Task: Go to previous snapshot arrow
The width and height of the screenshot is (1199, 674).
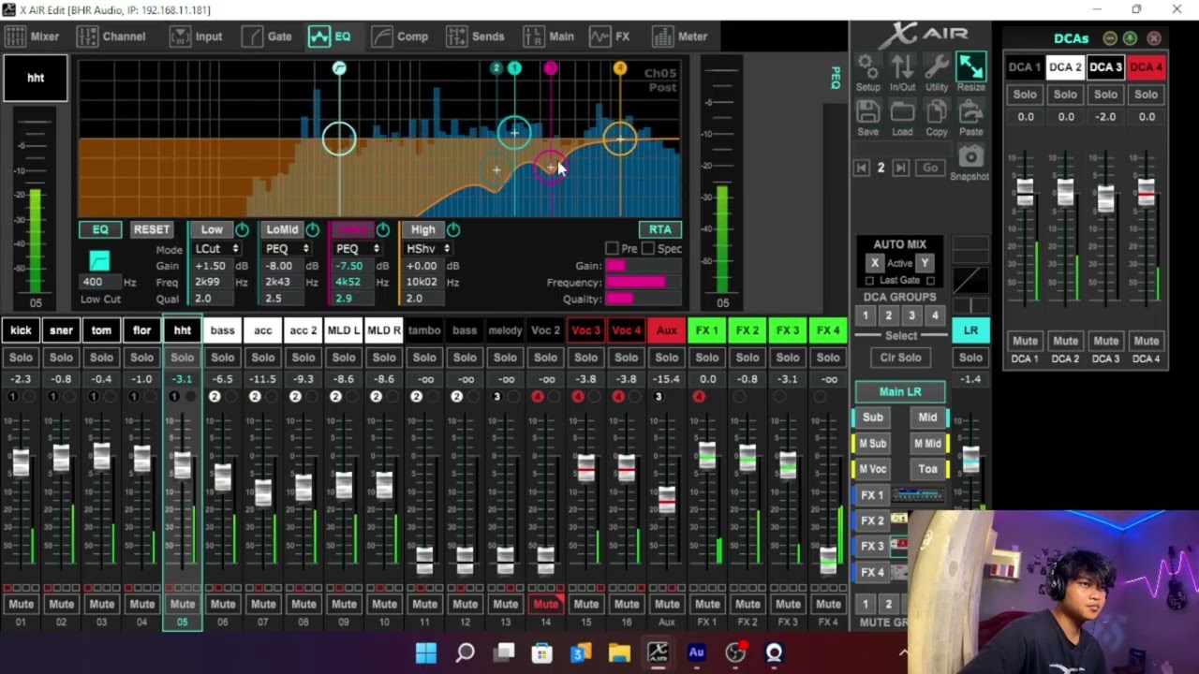Action: pyautogui.click(x=861, y=168)
